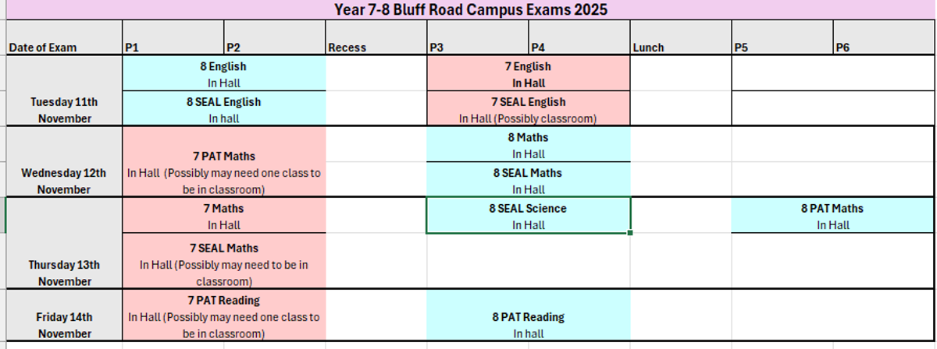This screenshot has width=937, height=349.
Task: Click the 7 SEAL Maths exam cell
Action: pos(223,264)
